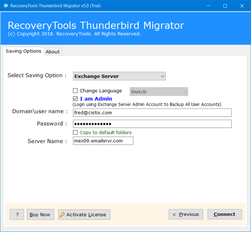
Task: Click the RecoveryTools app icon in title bar
Action: [6, 6]
